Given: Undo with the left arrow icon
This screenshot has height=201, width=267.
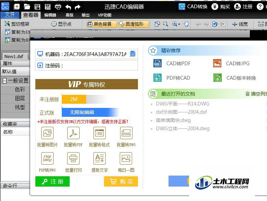Looking at the screenshot, I should click(x=68, y=7).
